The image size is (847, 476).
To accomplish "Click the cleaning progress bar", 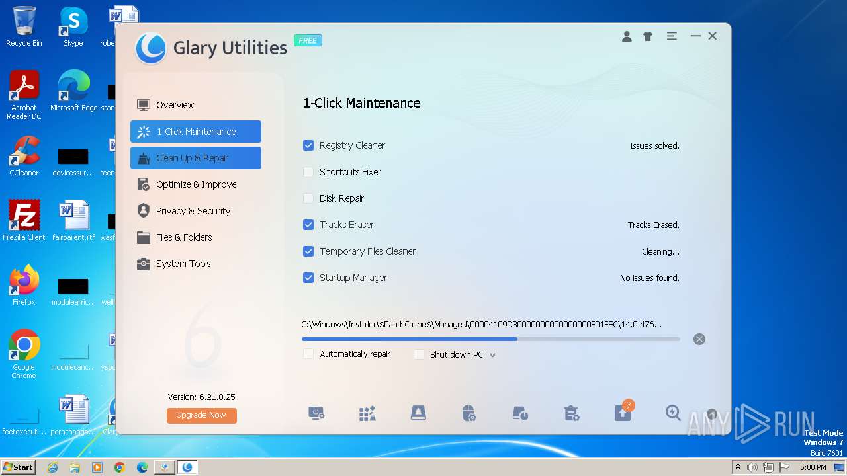I will click(x=490, y=339).
